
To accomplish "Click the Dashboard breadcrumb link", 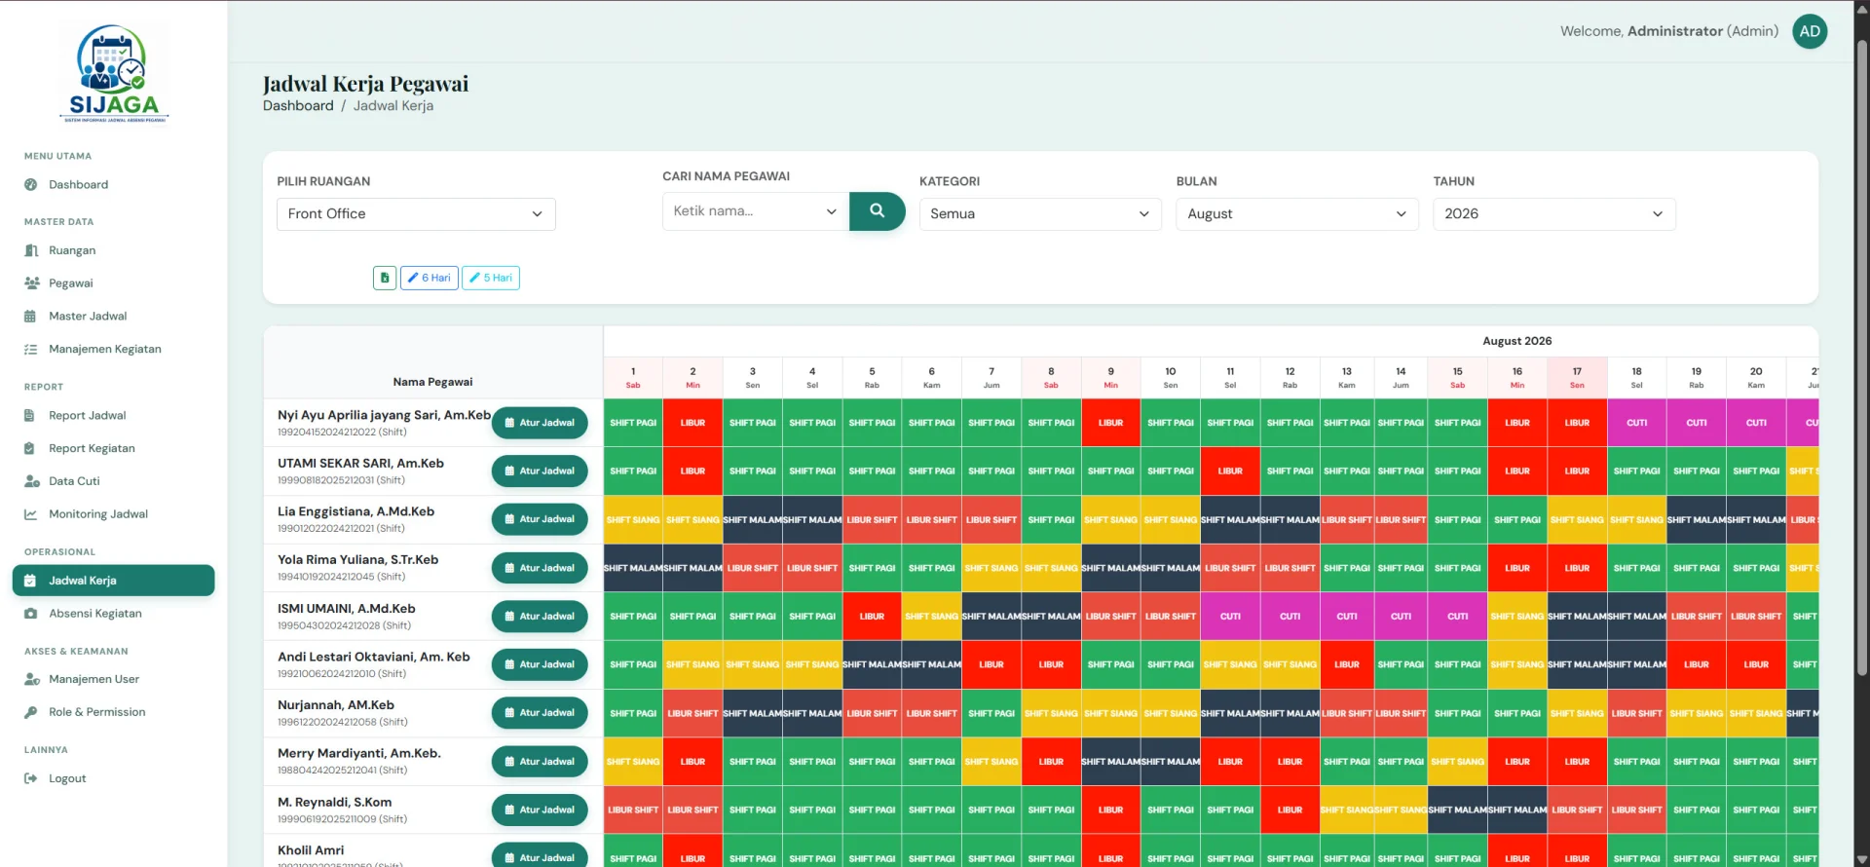I will [x=298, y=106].
